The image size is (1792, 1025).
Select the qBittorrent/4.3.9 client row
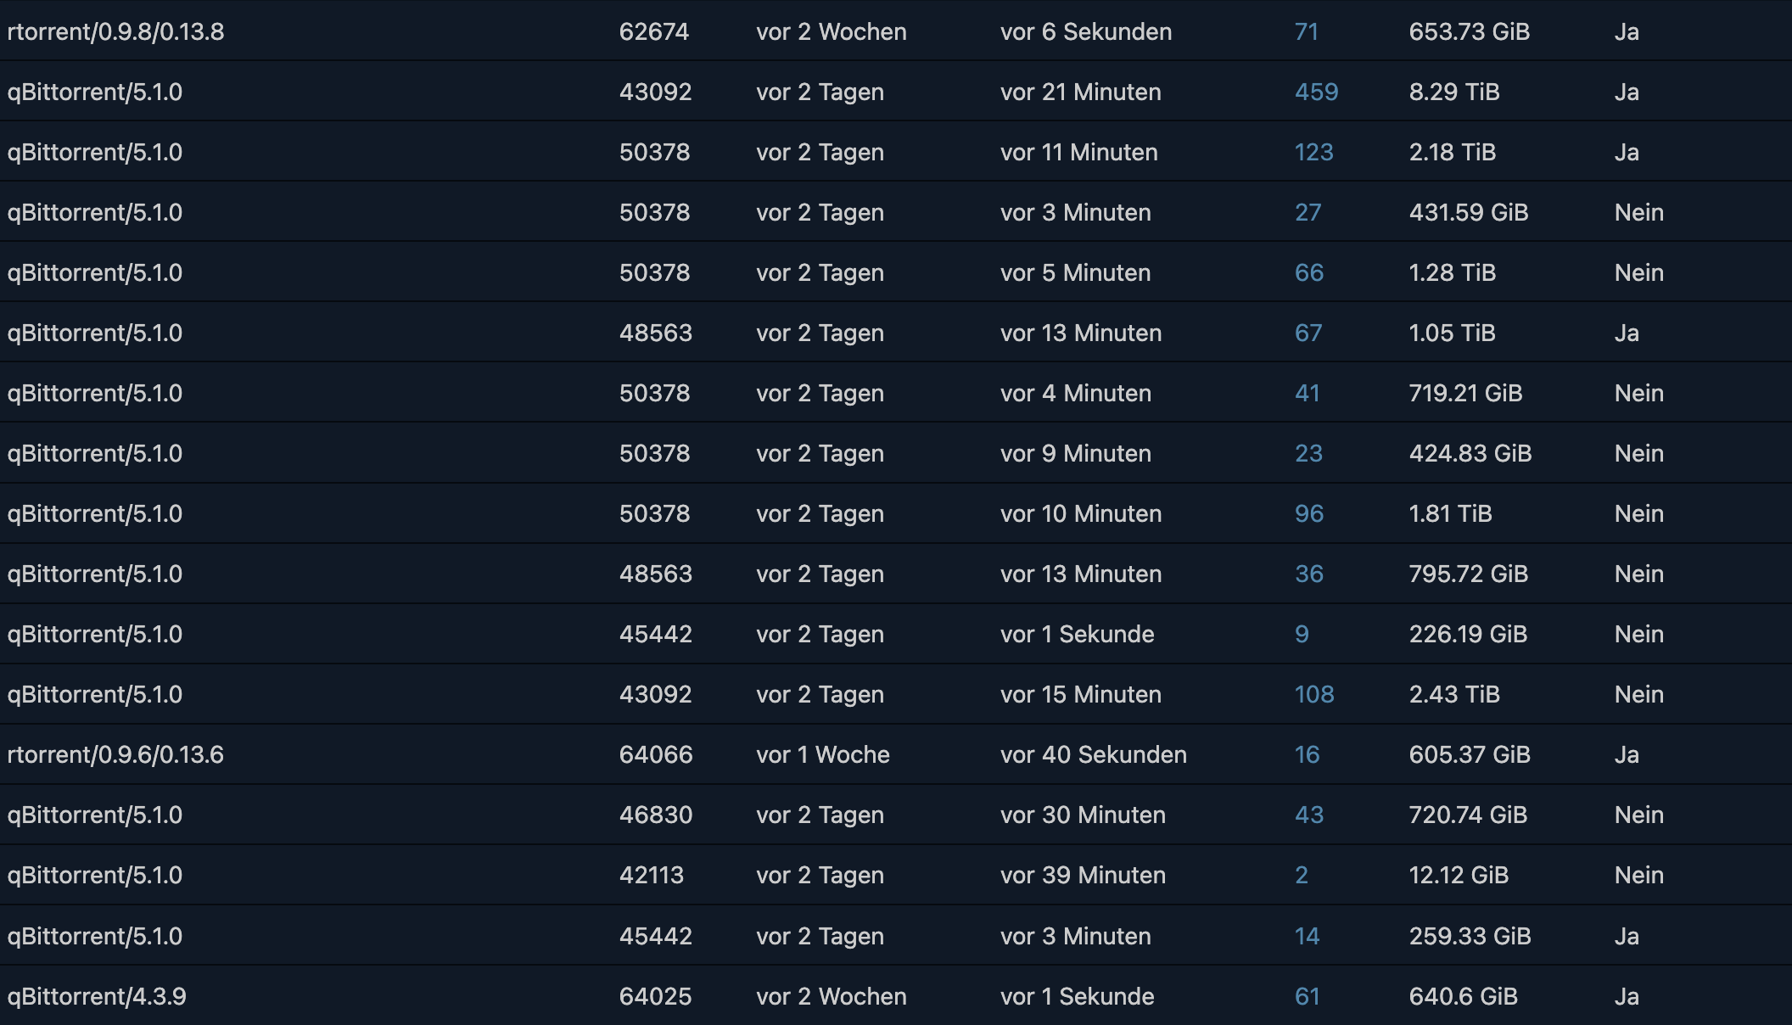pyautogui.click(x=896, y=996)
